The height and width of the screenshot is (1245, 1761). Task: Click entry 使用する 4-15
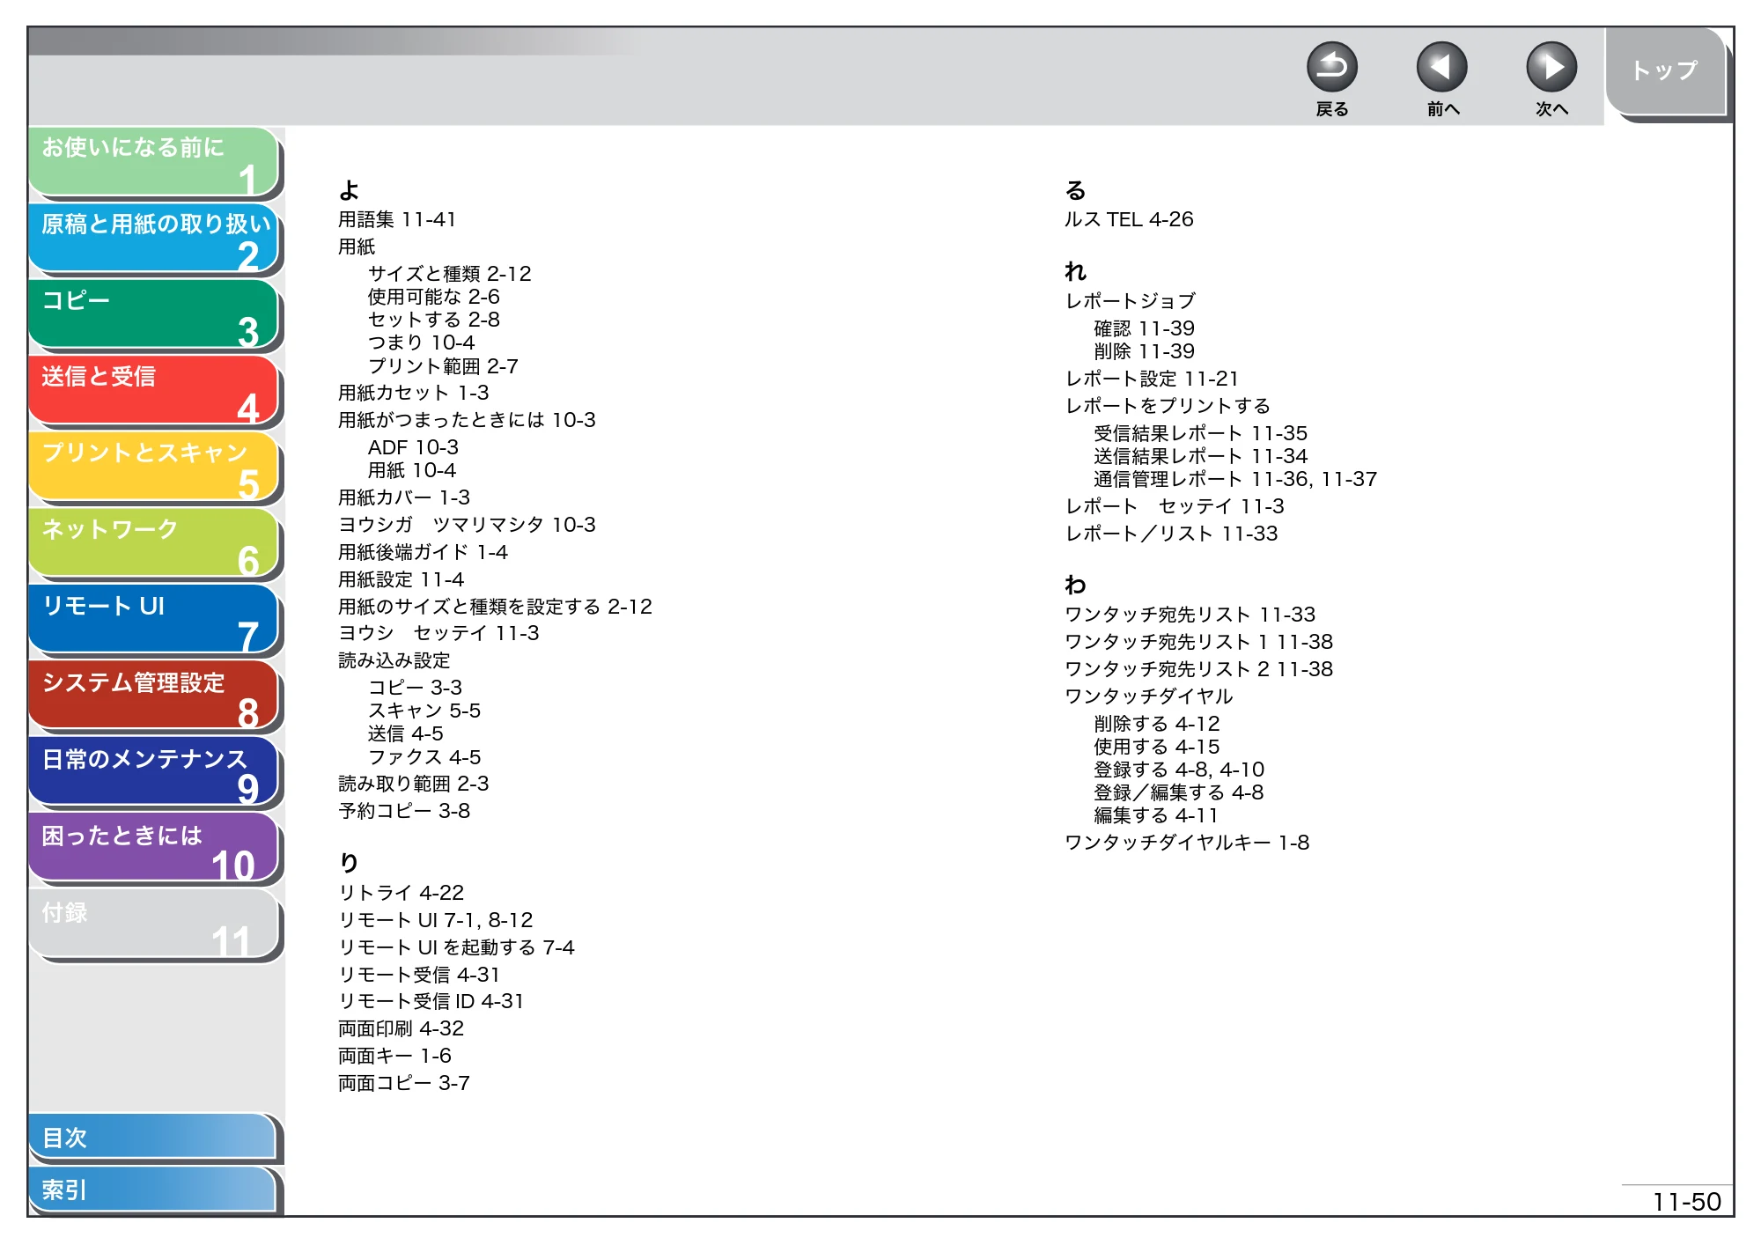point(1157,747)
